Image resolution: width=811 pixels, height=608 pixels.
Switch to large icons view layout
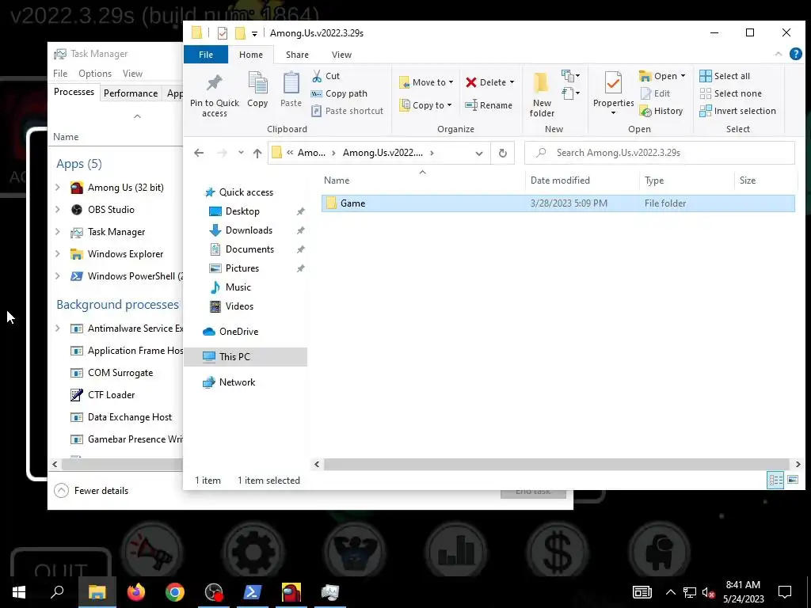792,480
